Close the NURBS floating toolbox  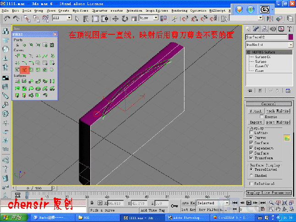click(x=55, y=34)
